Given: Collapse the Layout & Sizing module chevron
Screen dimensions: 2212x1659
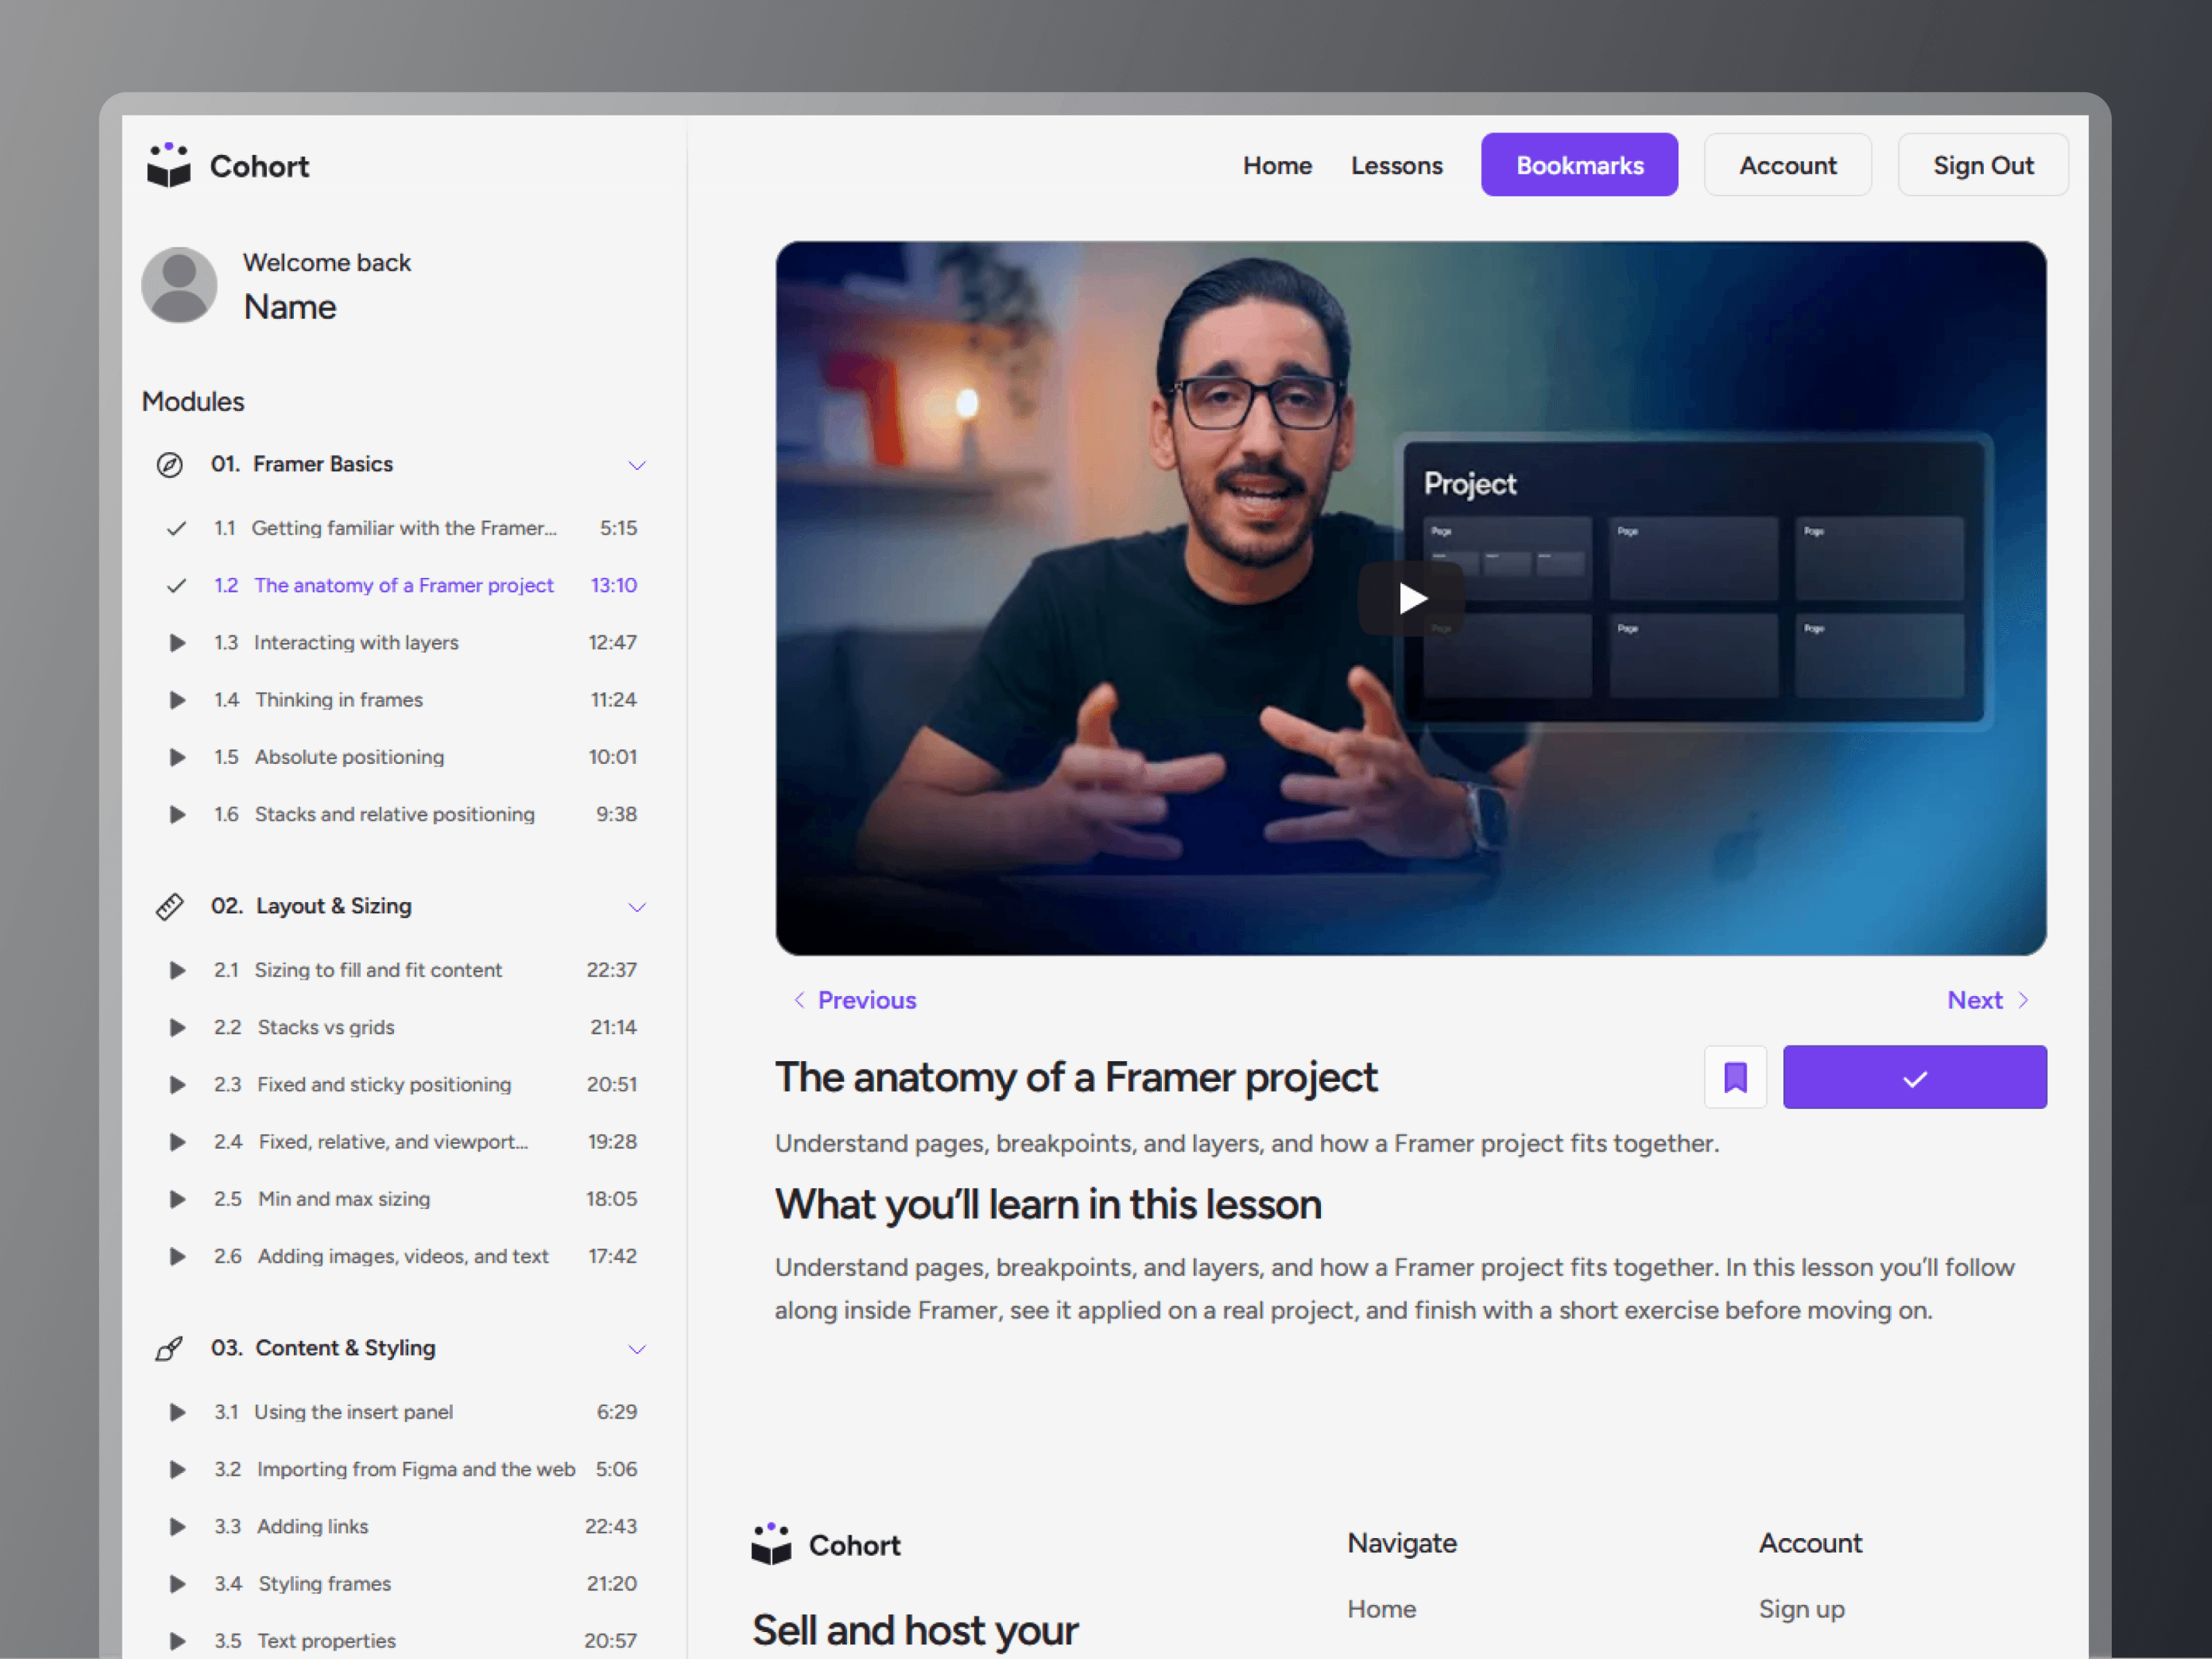Looking at the screenshot, I should pos(636,907).
